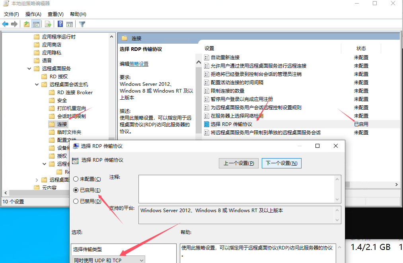
Task: Select the 已禁用(D) radio button
Action: 76,201
